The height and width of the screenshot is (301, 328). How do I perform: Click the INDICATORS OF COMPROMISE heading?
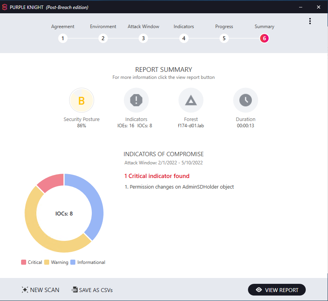[164, 154]
